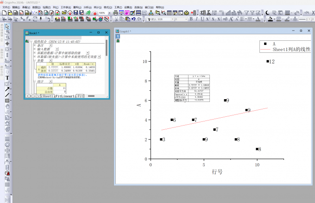
Task: Click the Underline U formatting icon
Action: [x=202, y=19]
